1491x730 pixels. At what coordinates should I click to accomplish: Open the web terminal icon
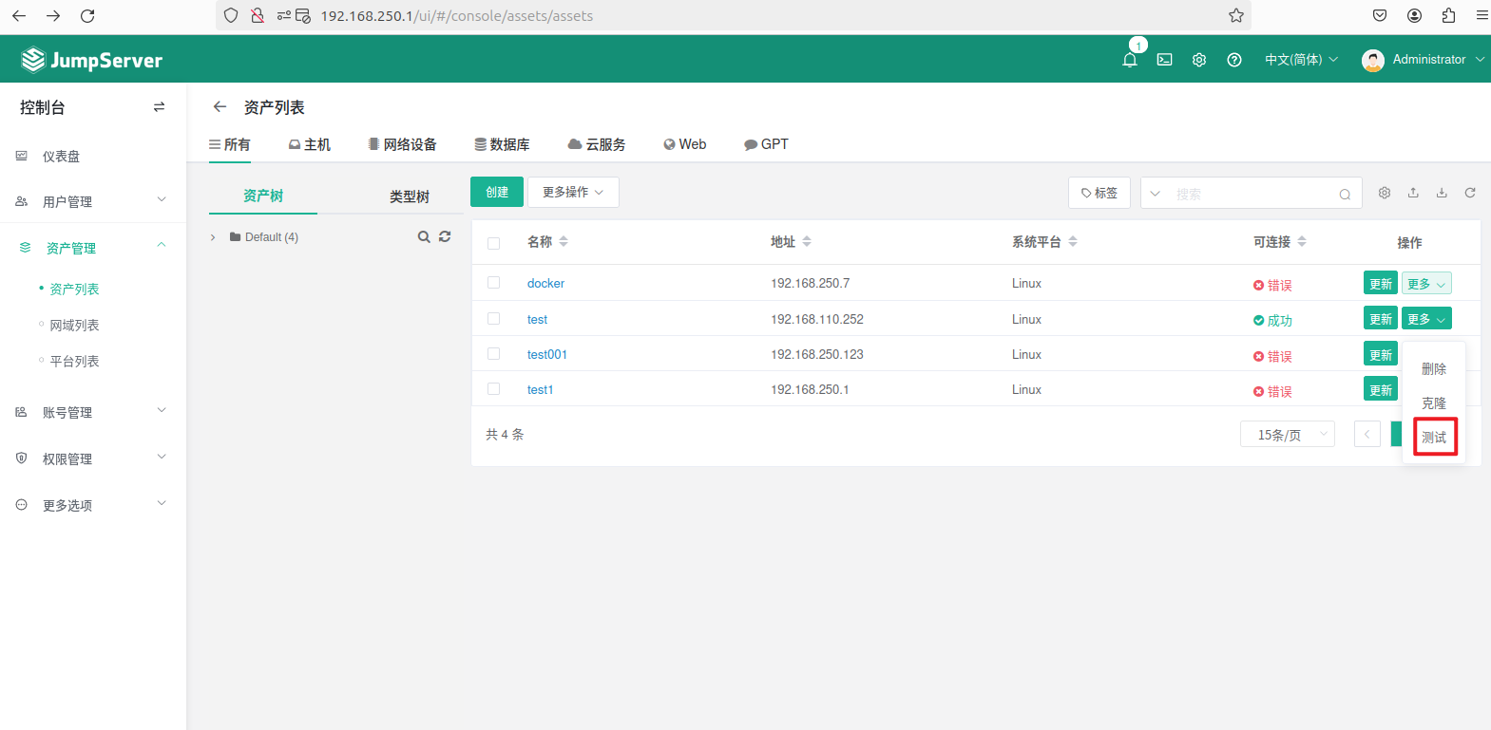coord(1164,60)
